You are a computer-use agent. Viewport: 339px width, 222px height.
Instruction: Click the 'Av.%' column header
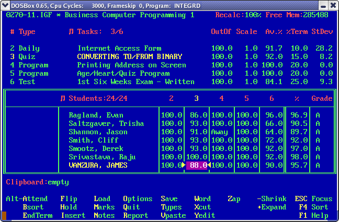point(274,32)
